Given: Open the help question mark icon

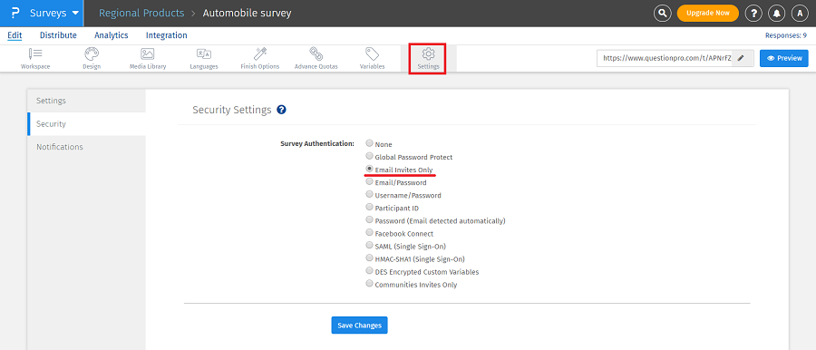Looking at the screenshot, I should tap(753, 14).
